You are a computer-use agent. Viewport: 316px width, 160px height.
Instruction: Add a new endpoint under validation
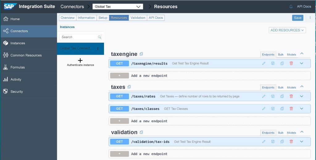tap(210, 154)
